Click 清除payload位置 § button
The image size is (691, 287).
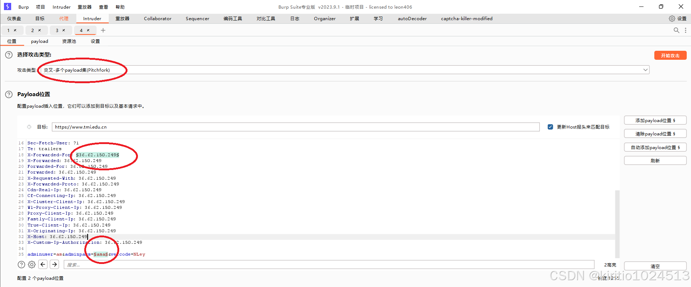pos(655,134)
